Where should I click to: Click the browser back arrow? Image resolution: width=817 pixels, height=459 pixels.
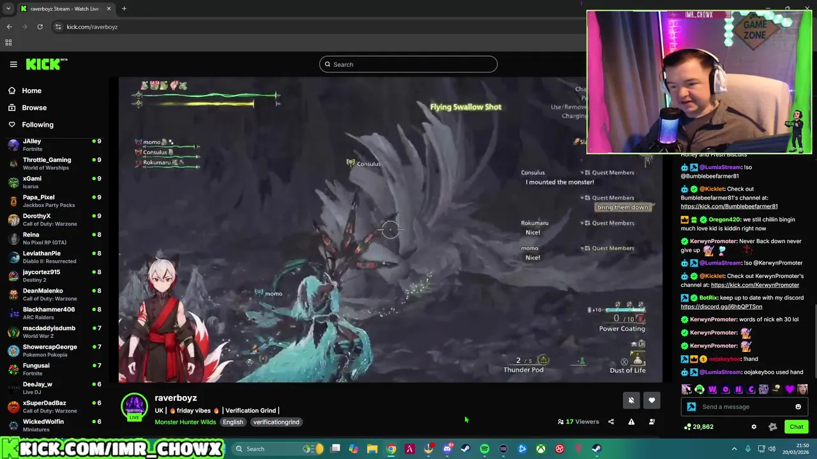click(x=9, y=27)
